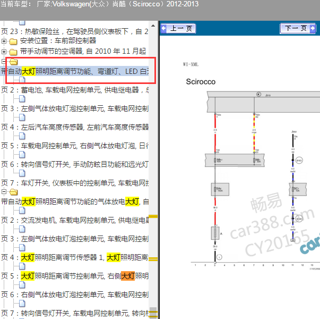Viewport: 320px width, 319px height.
Task: Open 页 2：交流发电机, 车载电网控制单元 entry
Action: [74, 220]
